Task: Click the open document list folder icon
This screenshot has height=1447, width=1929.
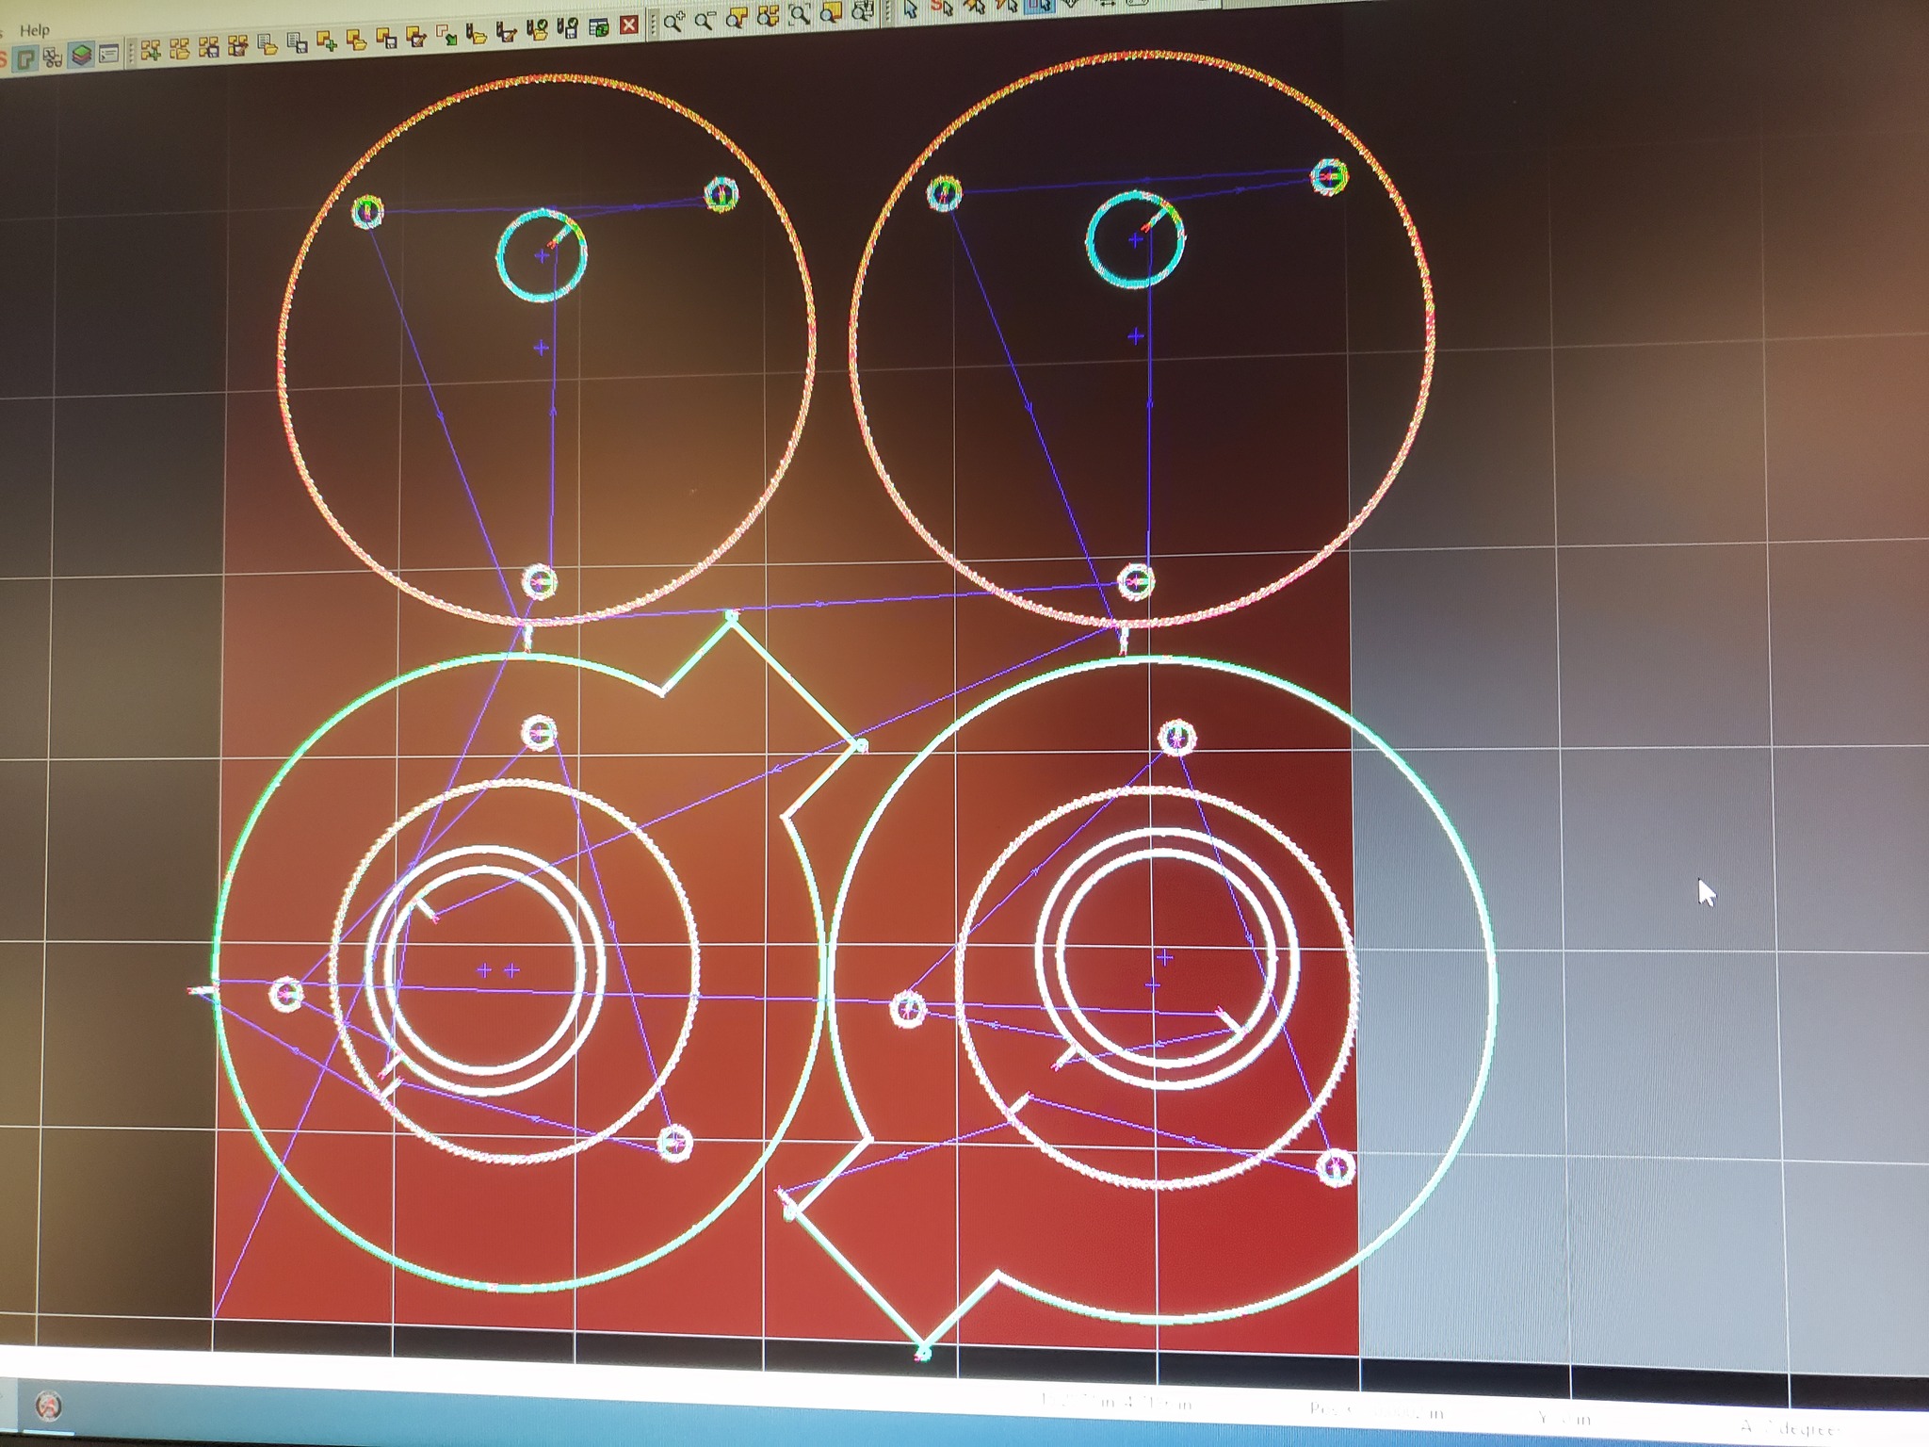Action: [x=267, y=43]
